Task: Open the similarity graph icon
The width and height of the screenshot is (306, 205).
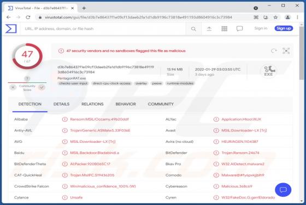Action: 286,51
